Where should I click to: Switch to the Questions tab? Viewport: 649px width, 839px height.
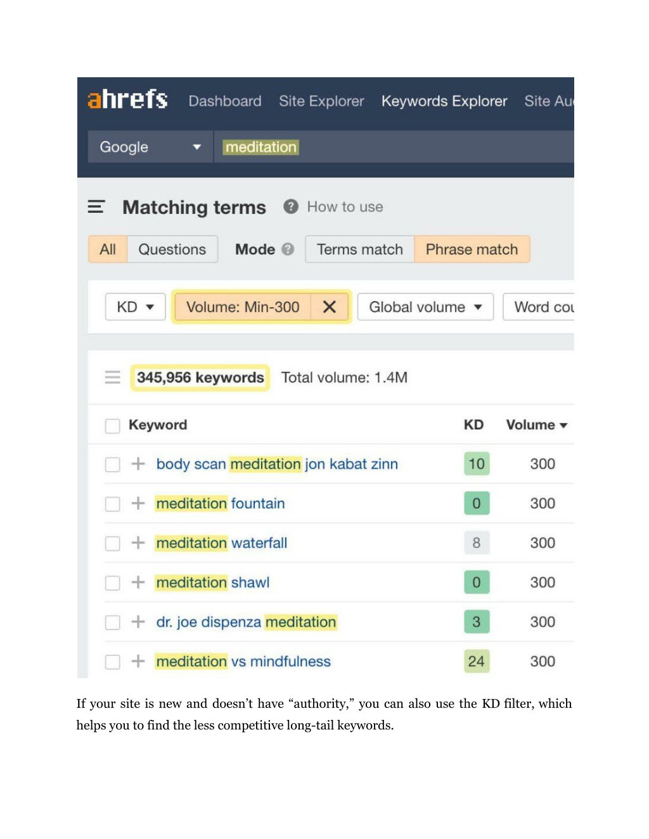point(172,249)
